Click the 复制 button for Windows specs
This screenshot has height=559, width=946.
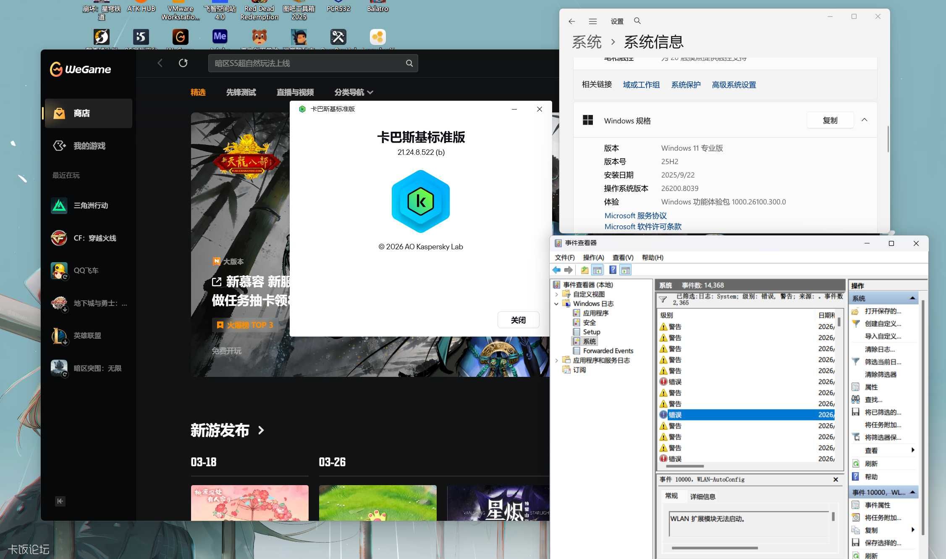pos(830,120)
